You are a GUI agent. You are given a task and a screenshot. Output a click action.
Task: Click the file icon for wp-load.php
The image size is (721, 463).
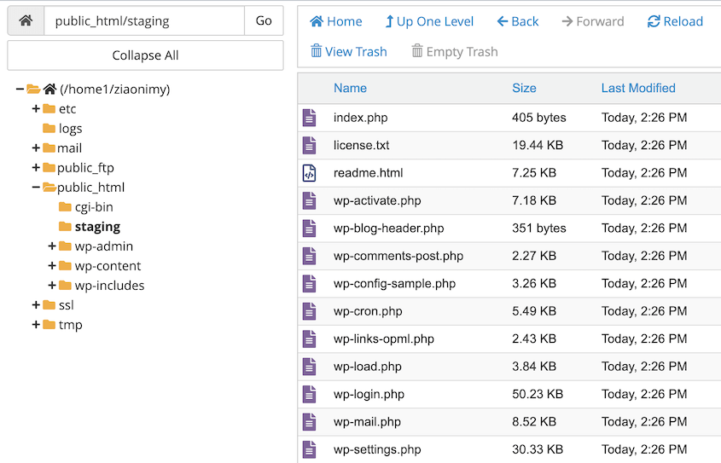(310, 367)
